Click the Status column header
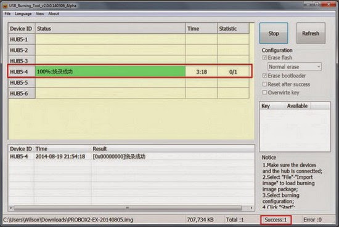The image size is (339, 227). click(x=110, y=28)
